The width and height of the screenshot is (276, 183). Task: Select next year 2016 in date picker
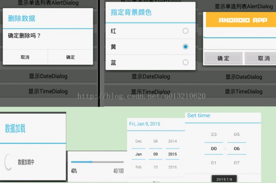(172, 167)
